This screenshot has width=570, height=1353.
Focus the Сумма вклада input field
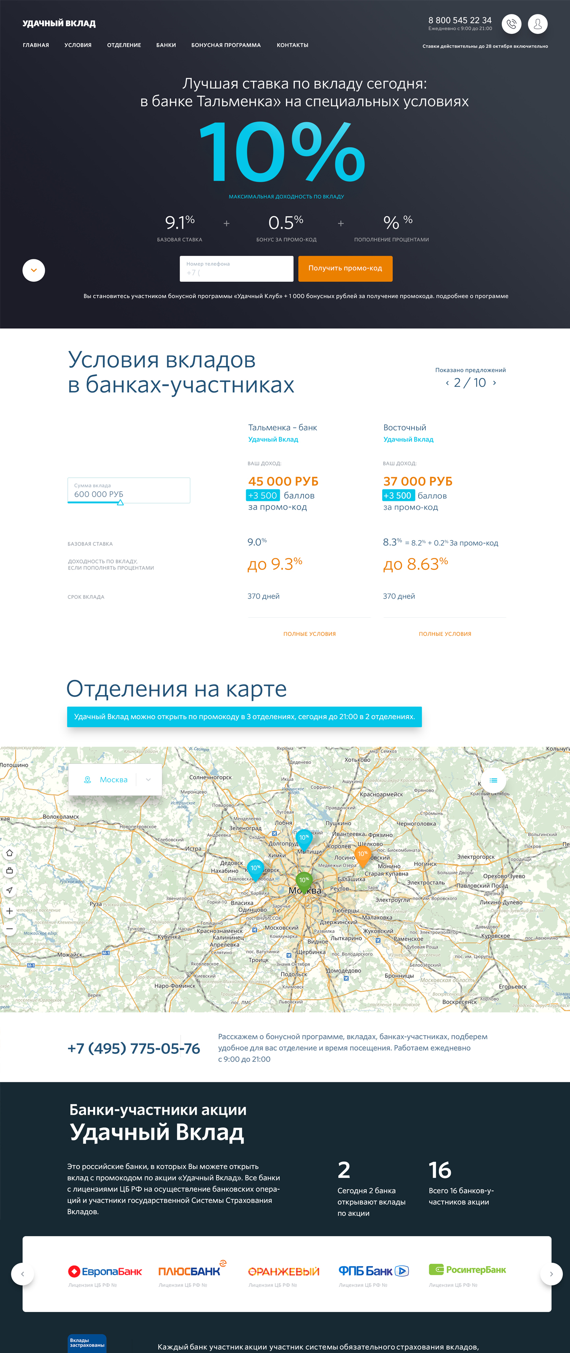(x=129, y=490)
